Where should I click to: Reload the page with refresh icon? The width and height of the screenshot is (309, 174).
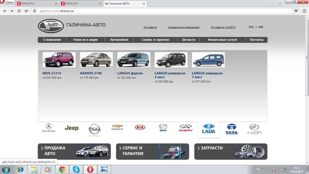(19, 11)
